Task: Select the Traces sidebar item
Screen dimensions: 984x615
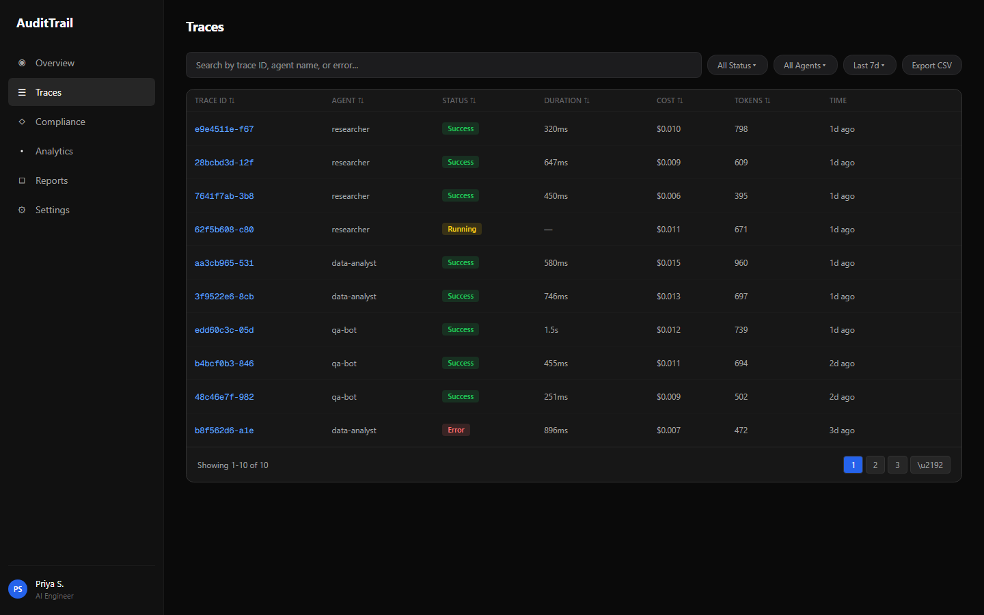Action: click(49, 92)
